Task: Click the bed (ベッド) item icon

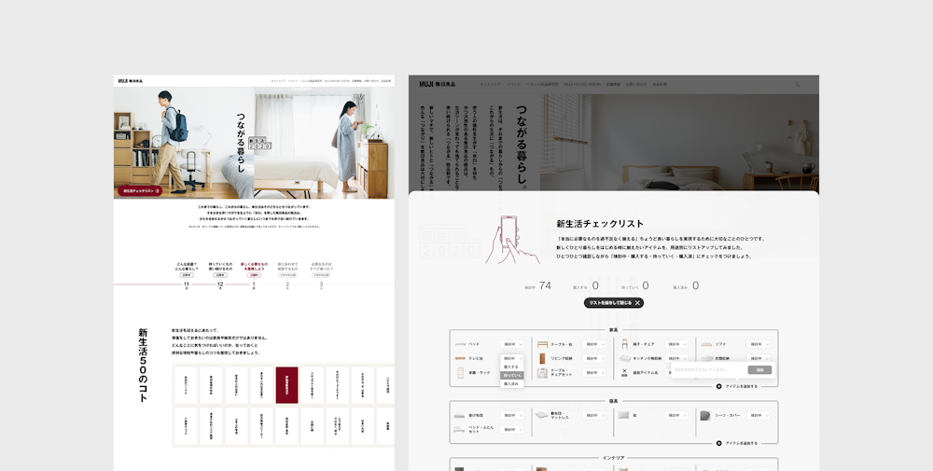Action: click(460, 344)
